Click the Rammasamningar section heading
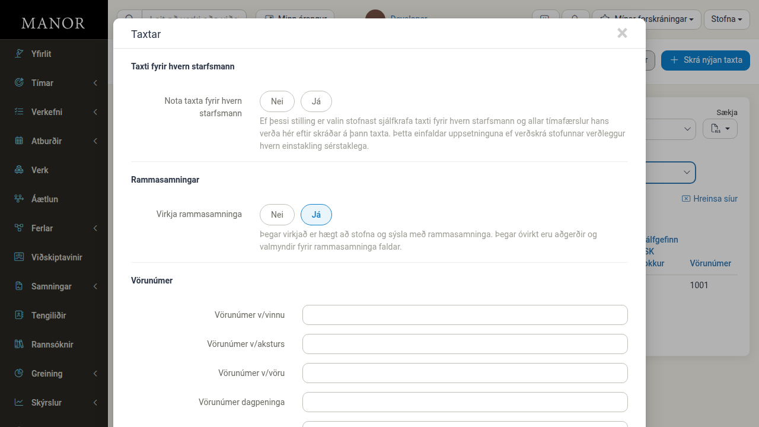The height and width of the screenshot is (427, 759). [165, 180]
